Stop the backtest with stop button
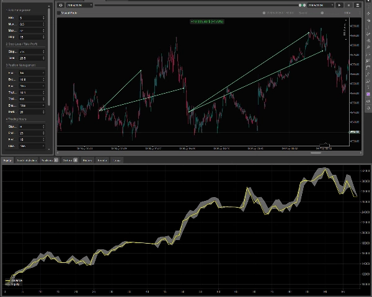Screen dimensions: 372x297 (x=348, y=5)
